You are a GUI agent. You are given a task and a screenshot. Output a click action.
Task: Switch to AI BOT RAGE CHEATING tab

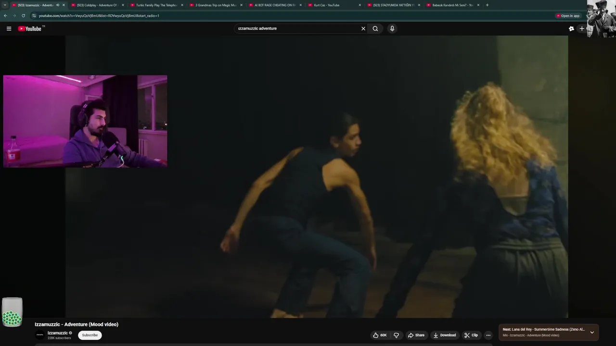[x=275, y=5]
